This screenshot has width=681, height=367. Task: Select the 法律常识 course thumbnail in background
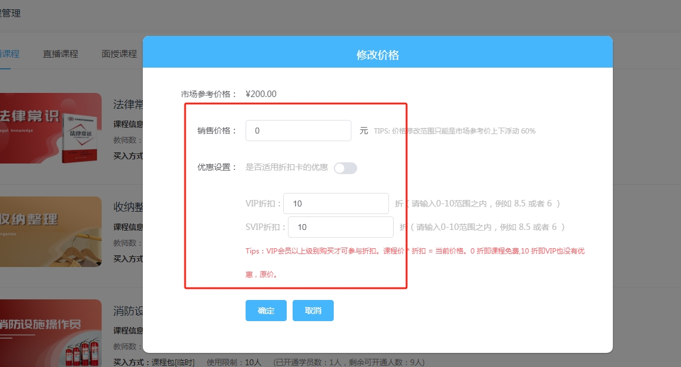pyautogui.click(x=51, y=128)
